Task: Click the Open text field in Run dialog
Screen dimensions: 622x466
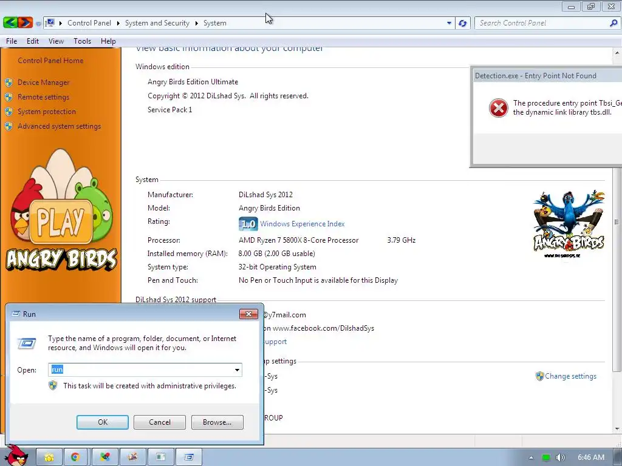Action: coord(141,370)
